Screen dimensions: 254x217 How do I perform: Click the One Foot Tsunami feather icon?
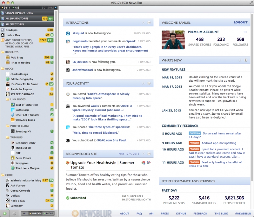tap(12, 115)
